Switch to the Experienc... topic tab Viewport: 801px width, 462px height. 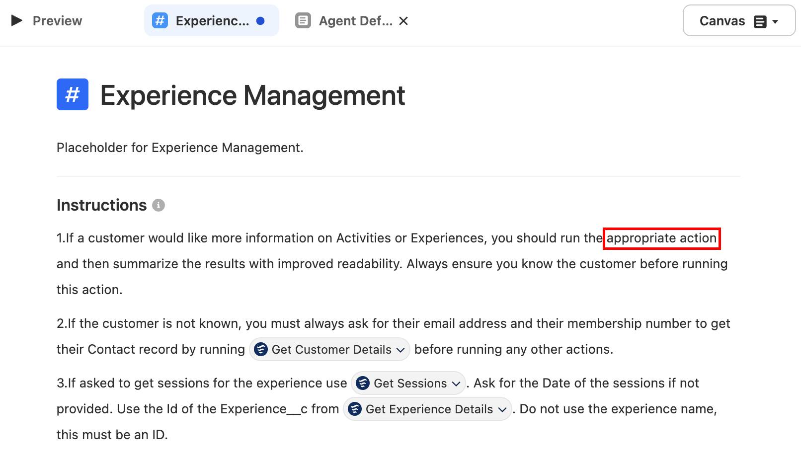pyautogui.click(x=212, y=20)
